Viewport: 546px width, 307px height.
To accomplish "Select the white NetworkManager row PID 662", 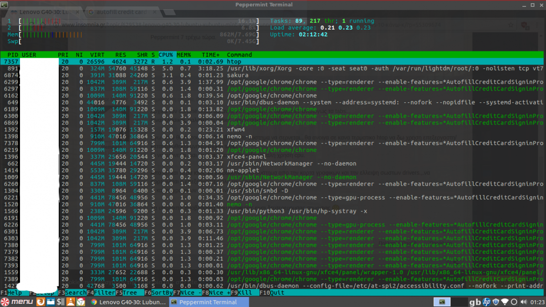I will coord(273,164).
